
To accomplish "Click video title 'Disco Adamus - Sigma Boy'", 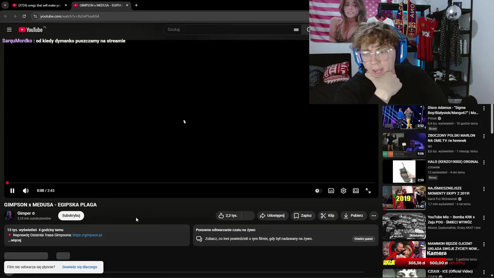I will (x=453, y=110).
